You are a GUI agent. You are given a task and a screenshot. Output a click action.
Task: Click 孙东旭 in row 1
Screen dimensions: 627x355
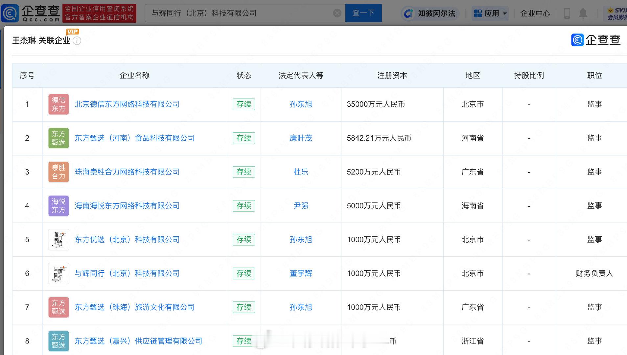point(301,104)
